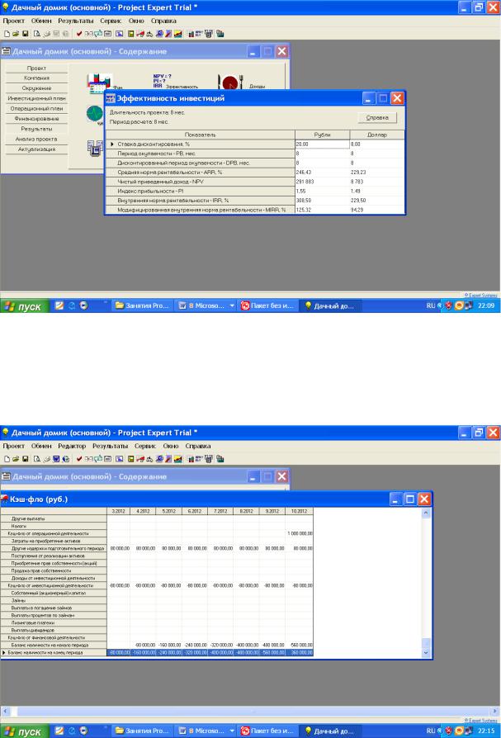501x738 pixels.
Task: Edit Ставка дисконтирования rubles field 20.00
Action: coord(322,144)
